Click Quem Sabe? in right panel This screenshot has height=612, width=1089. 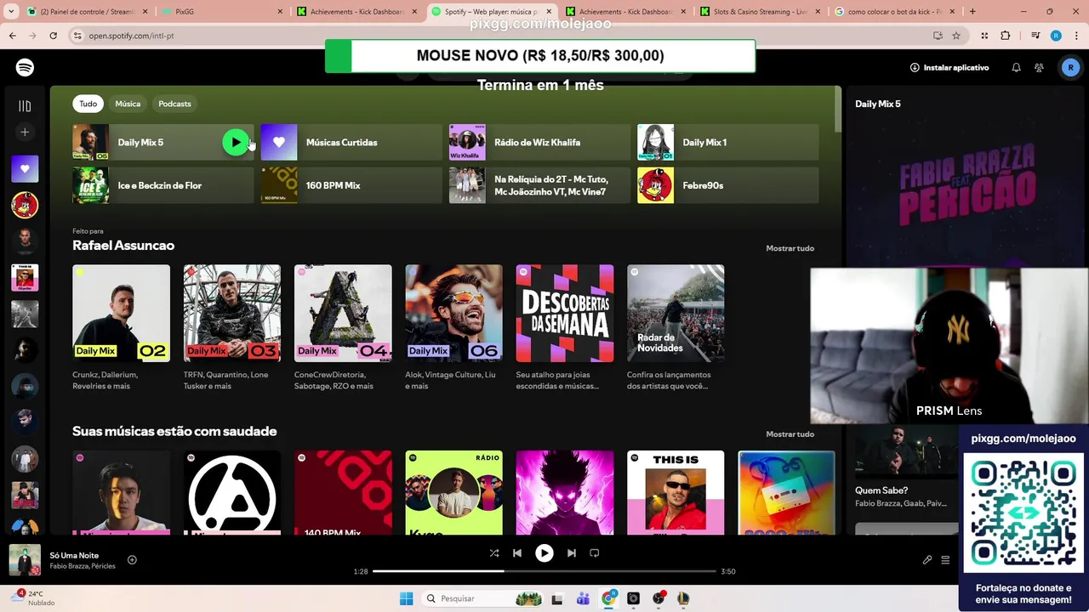click(881, 490)
